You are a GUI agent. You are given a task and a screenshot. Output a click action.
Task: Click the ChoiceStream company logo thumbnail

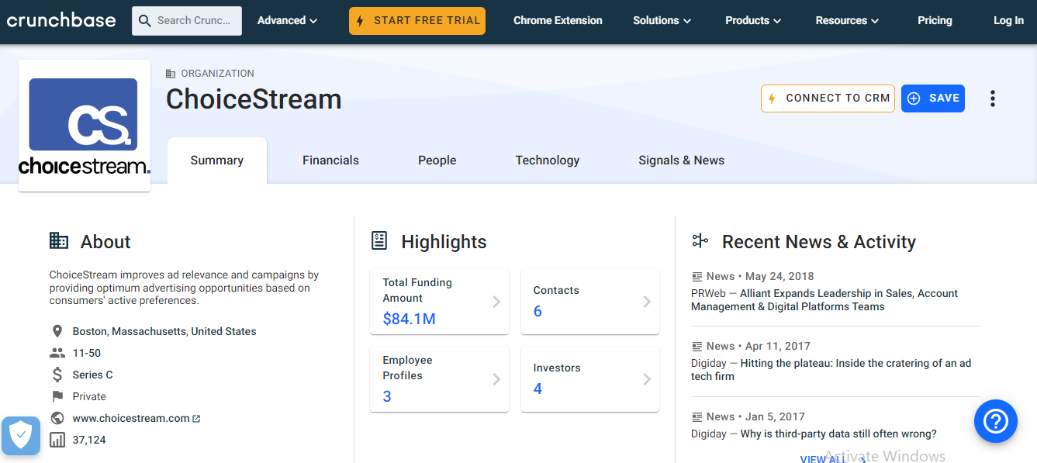(84, 126)
